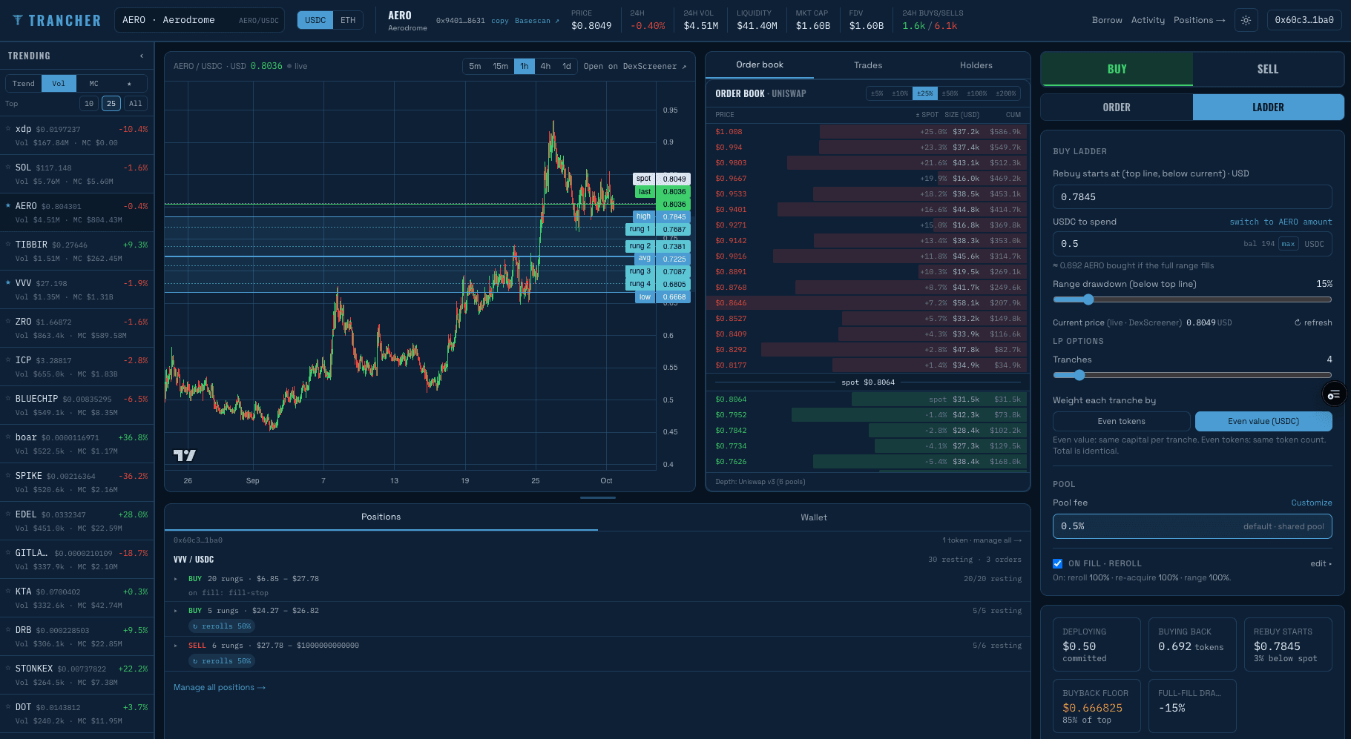Viewport: 1351px width, 739px height.
Task: Star the ZRO token as favorite
Action: 8,322
